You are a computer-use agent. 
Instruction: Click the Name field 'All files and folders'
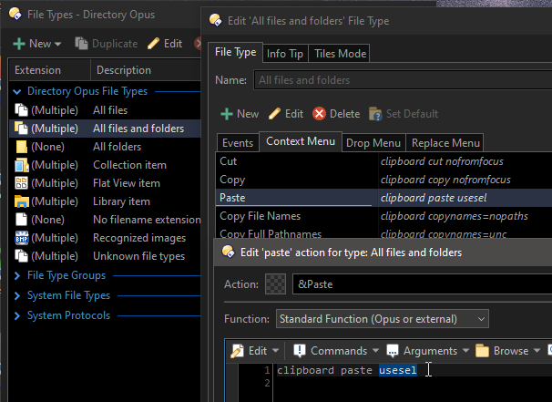click(x=403, y=80)
